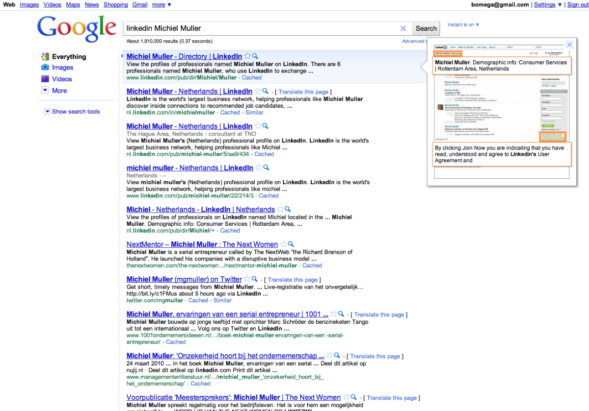Star the nl.linkedin.com/in/michielmuller result
Viewport: 589px width, 411px height.
[x=258, y=91]
